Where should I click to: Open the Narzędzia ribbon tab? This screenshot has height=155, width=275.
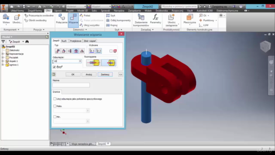click(x=119, y=11)
